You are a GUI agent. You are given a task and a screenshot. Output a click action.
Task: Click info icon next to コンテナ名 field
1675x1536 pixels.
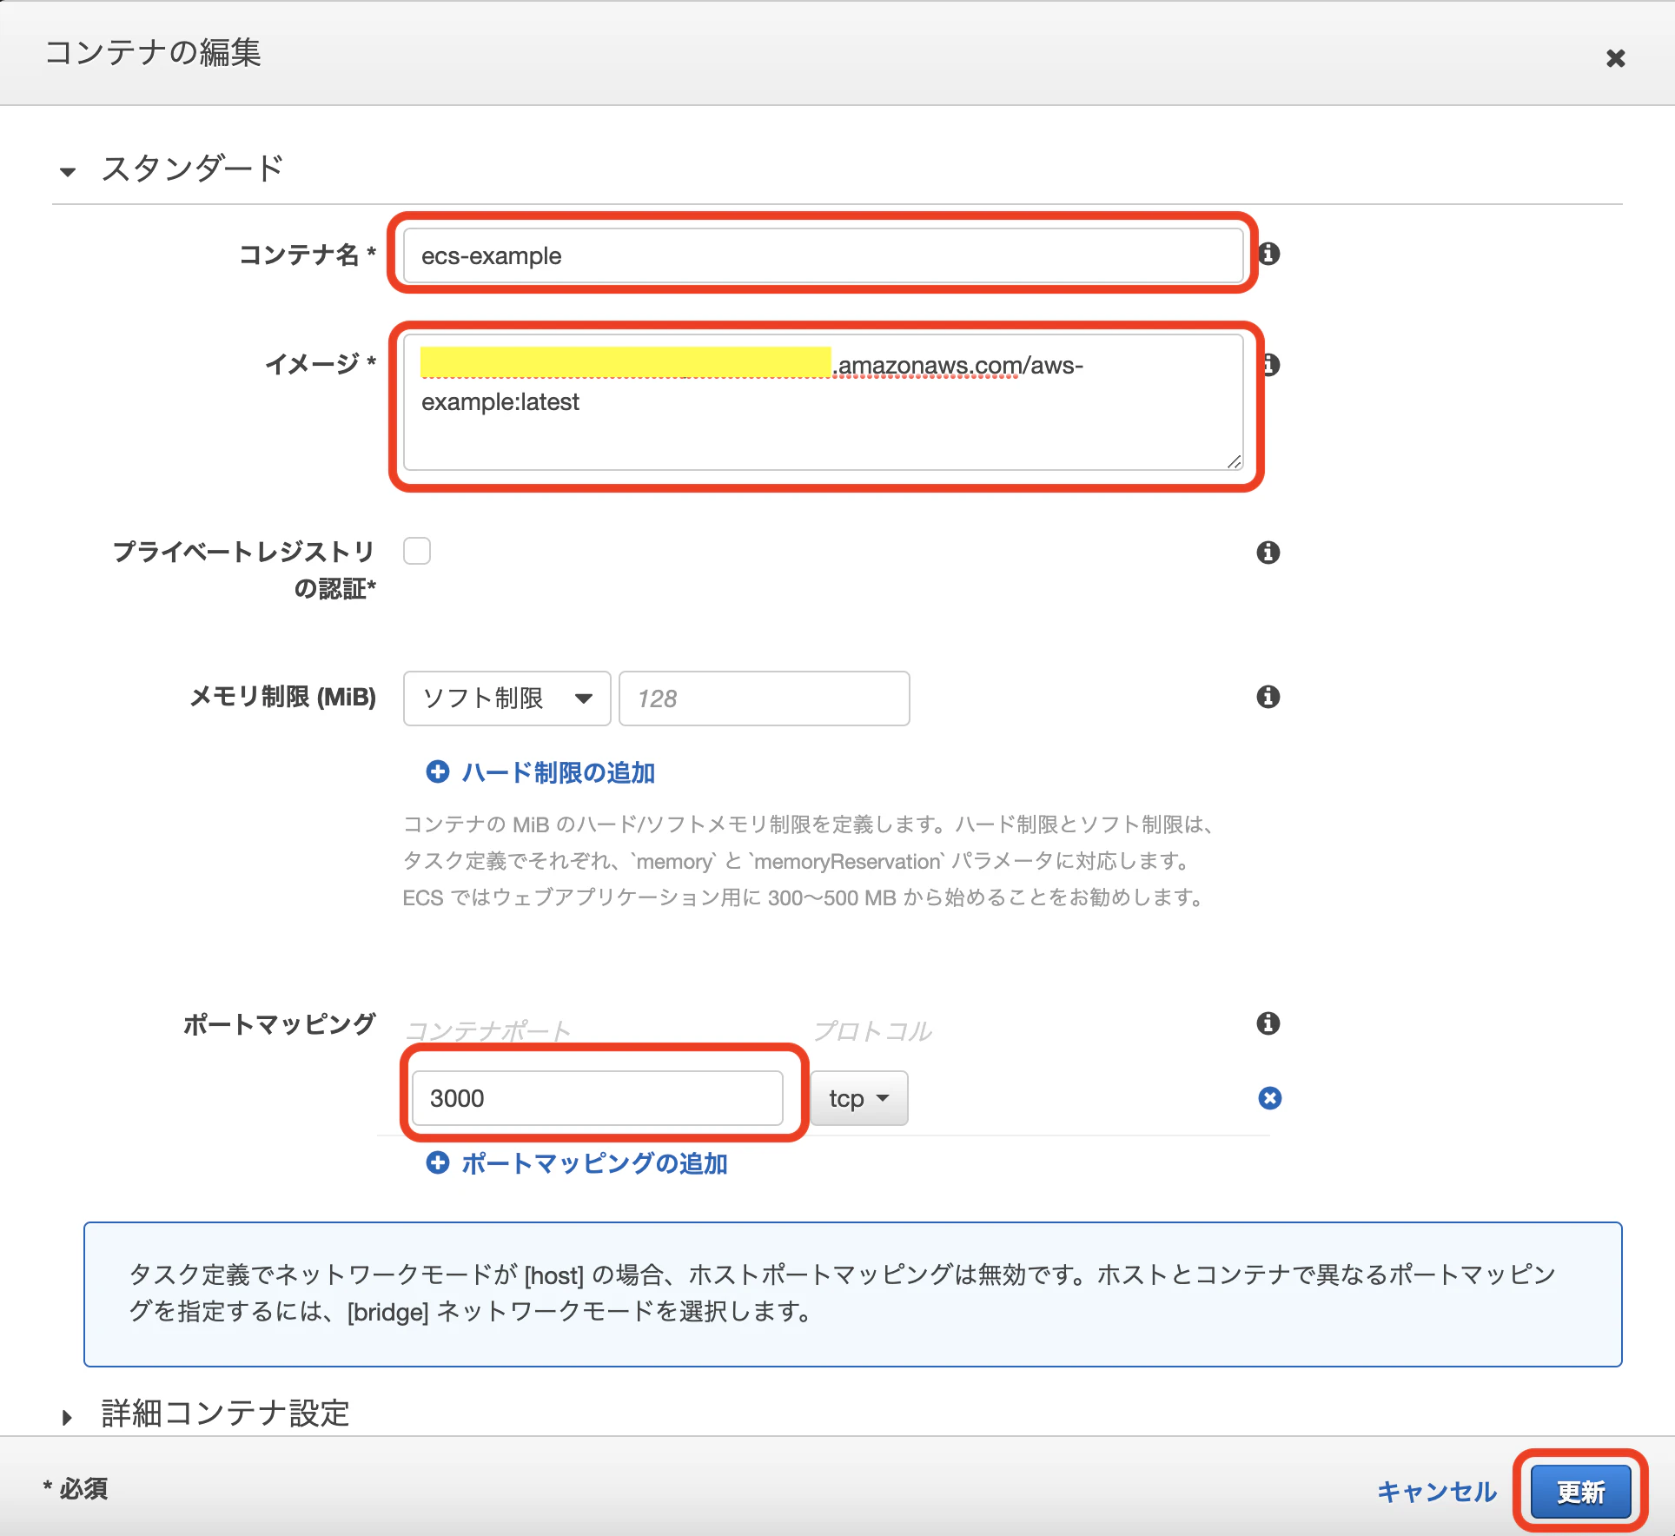pos(1269,254)
